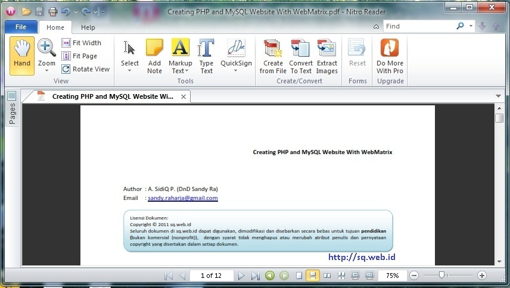Image resolution: width=510 pixels, height=288 pixels.
Task: Open the Zoom tool dropdown arrow
Action: click(46, 70)
